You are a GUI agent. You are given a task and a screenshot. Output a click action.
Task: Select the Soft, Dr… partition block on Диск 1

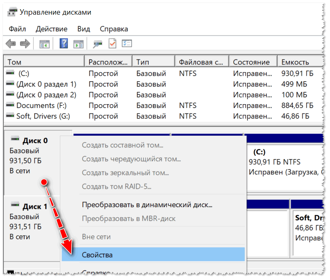(x=308, y=233)
